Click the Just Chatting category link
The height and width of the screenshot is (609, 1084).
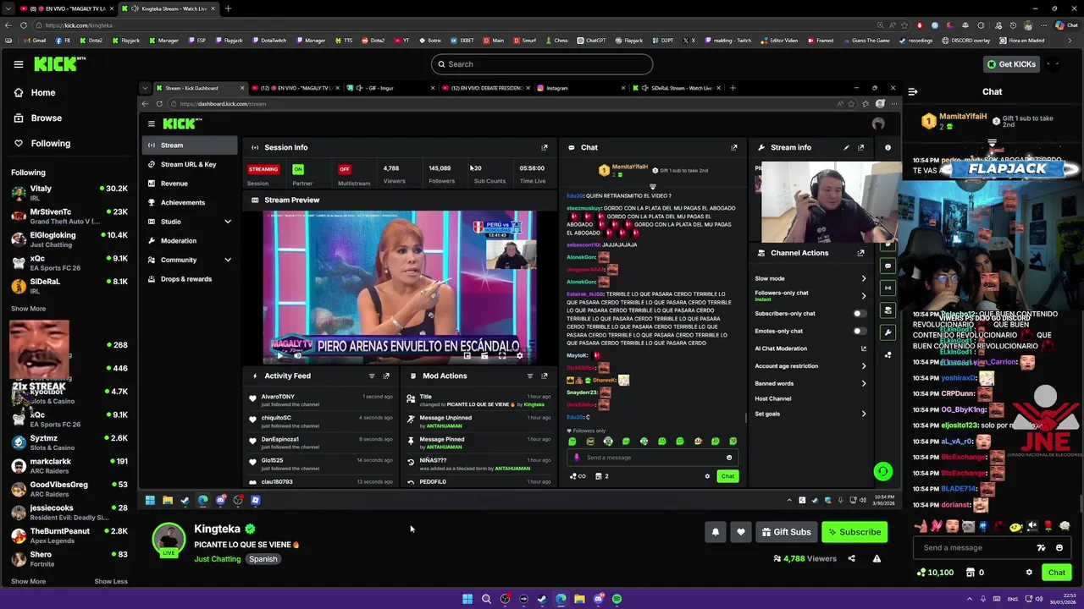(218, 559)
